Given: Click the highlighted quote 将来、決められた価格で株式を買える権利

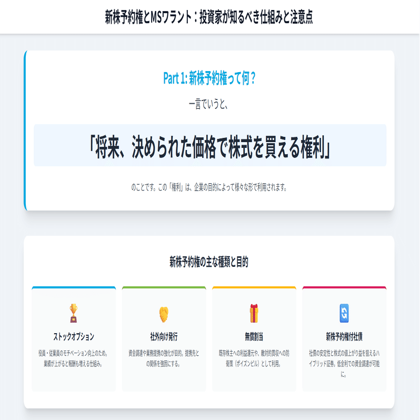Looking at the screenshot, I should (x=209, y=147).
